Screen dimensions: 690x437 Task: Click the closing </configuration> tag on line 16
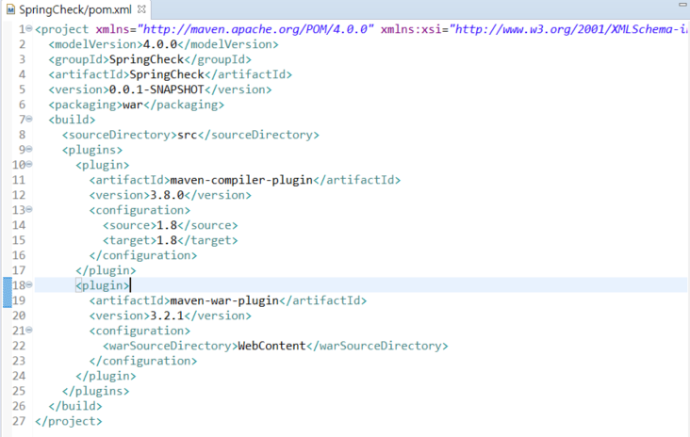point(143,255)
